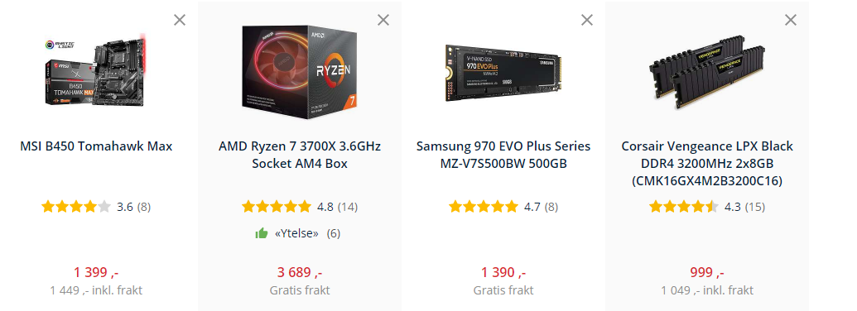Click the 4.3 star rating of Corsair RAM
The width and height of the screenshot is (857, 311).
[707, 207]
